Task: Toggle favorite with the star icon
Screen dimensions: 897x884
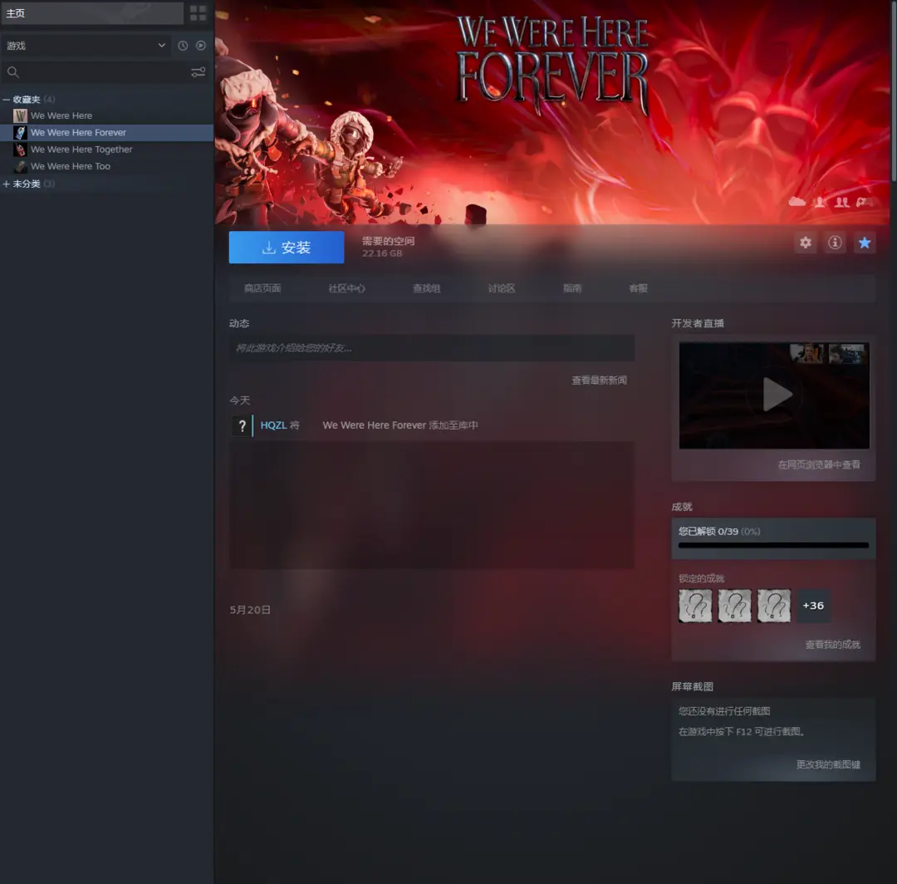Action: [865, 243]
